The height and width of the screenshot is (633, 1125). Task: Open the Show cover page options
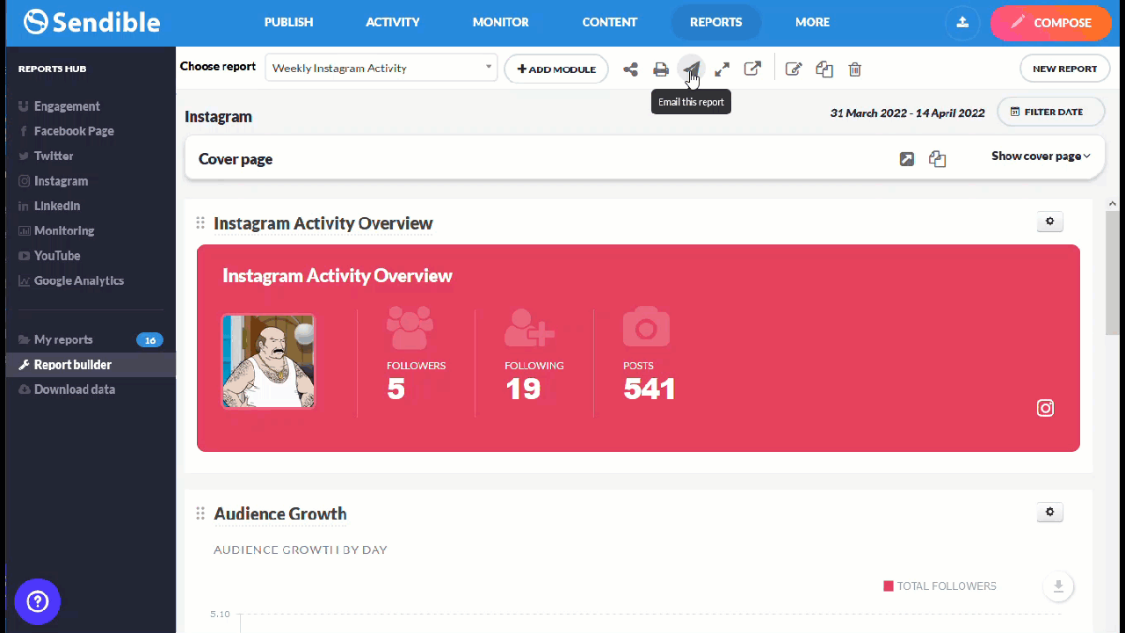(1040, 156)
